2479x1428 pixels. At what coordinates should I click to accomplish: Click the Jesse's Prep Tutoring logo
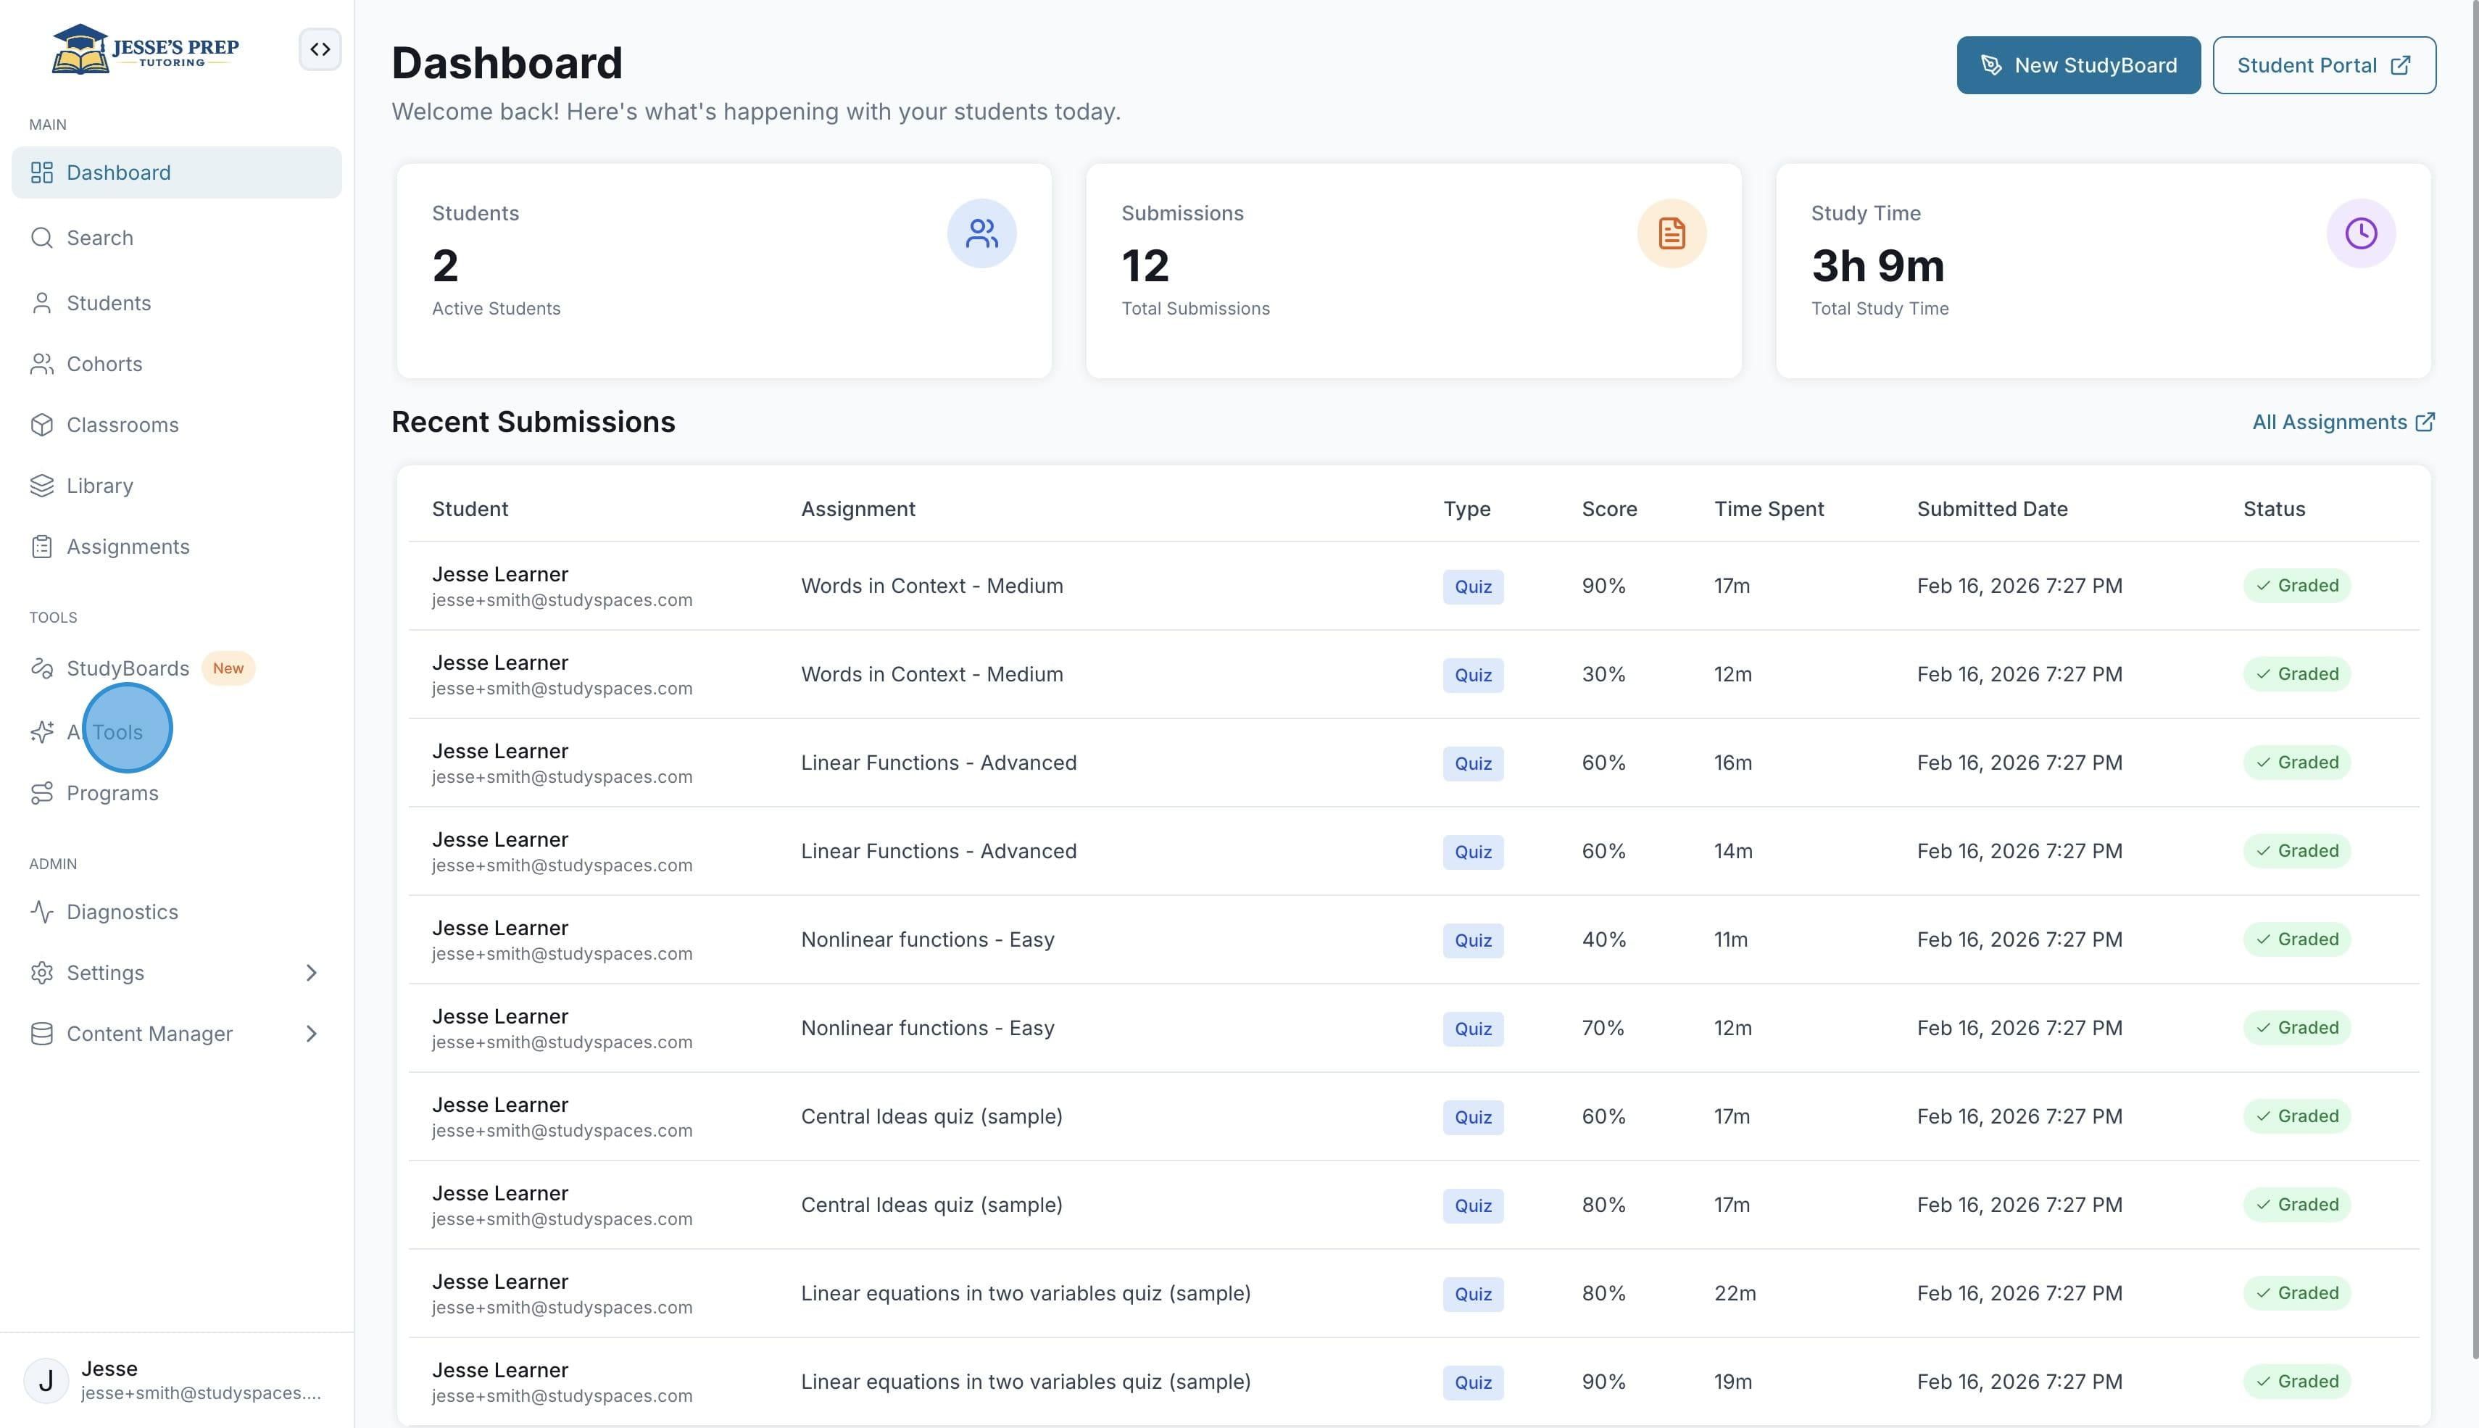(x=145, y=49)
